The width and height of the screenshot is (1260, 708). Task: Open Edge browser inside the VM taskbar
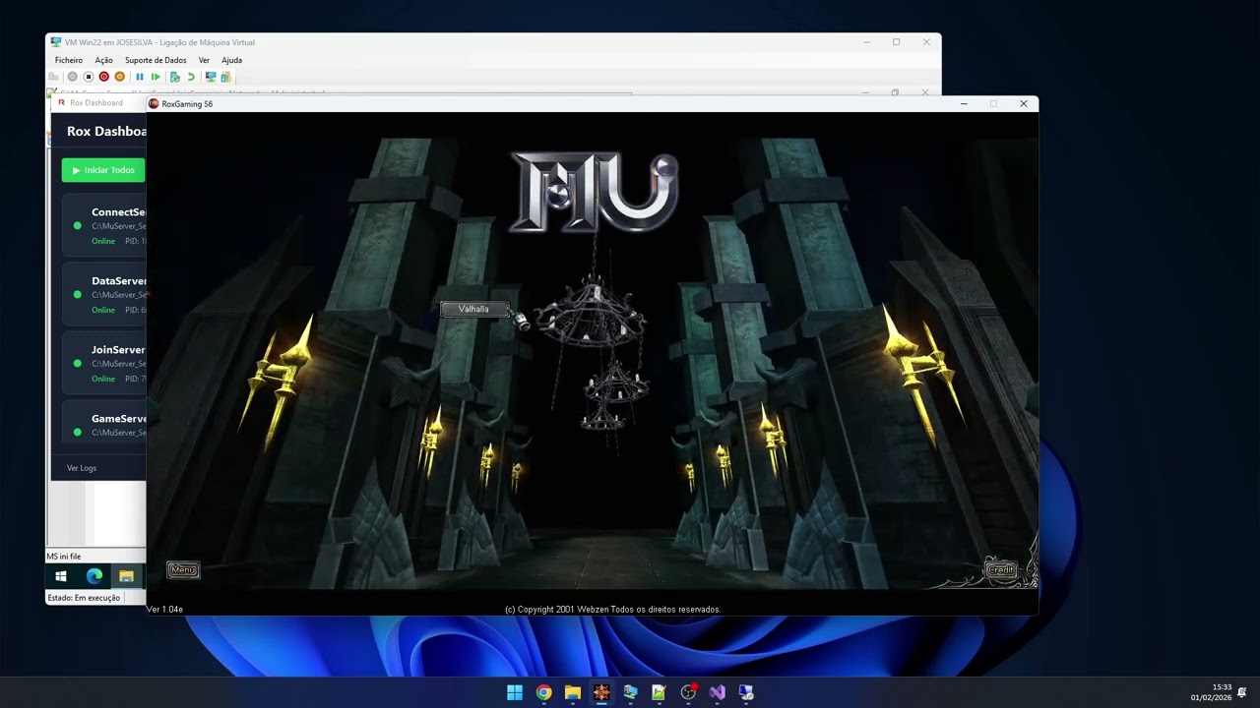(94, 576)
